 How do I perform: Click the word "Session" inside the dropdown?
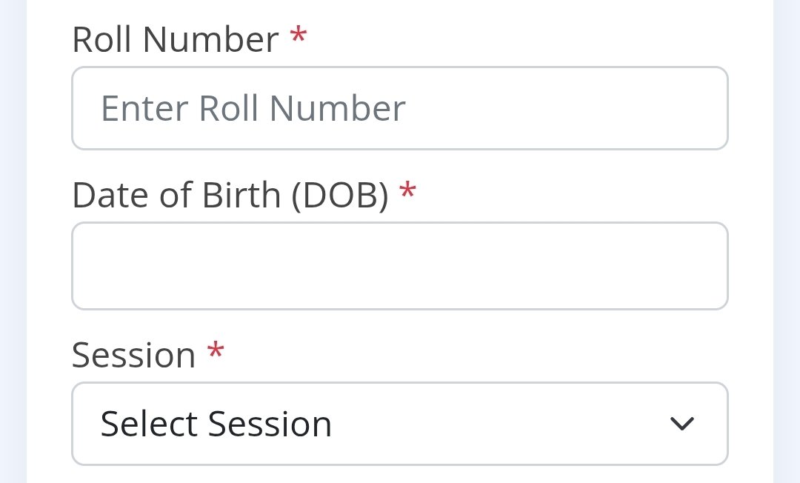click(270, 424)
